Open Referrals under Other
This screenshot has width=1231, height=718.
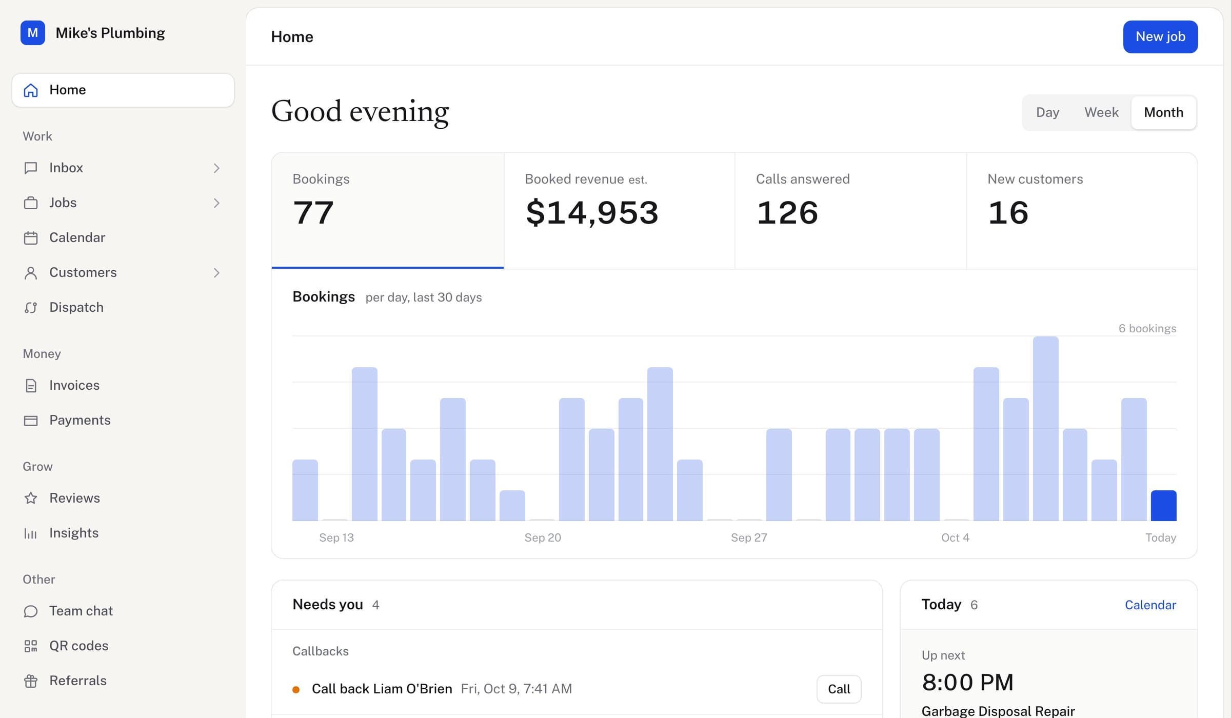pyautogui.click(x=123, y=681)
